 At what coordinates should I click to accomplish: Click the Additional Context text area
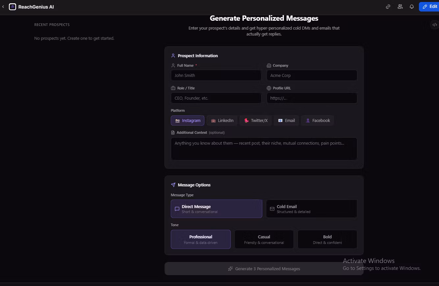point(264,149)
